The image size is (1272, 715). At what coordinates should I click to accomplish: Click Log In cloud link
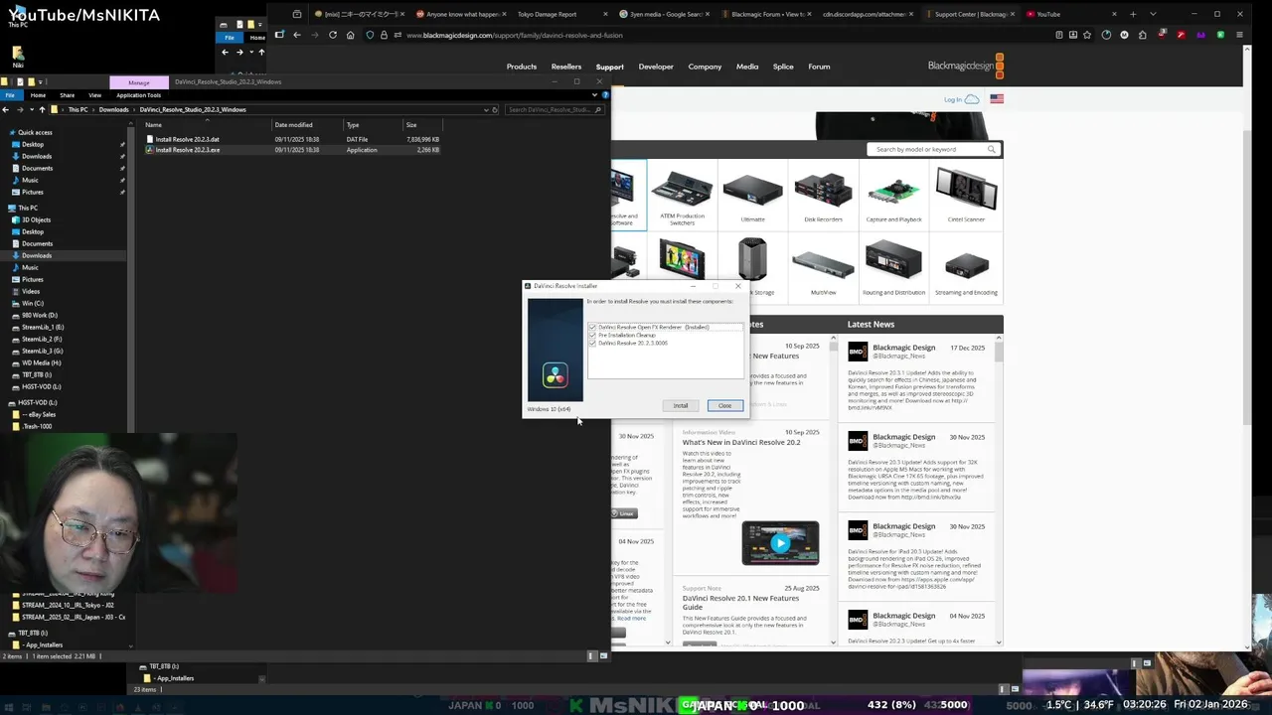(x=961, y=99)
